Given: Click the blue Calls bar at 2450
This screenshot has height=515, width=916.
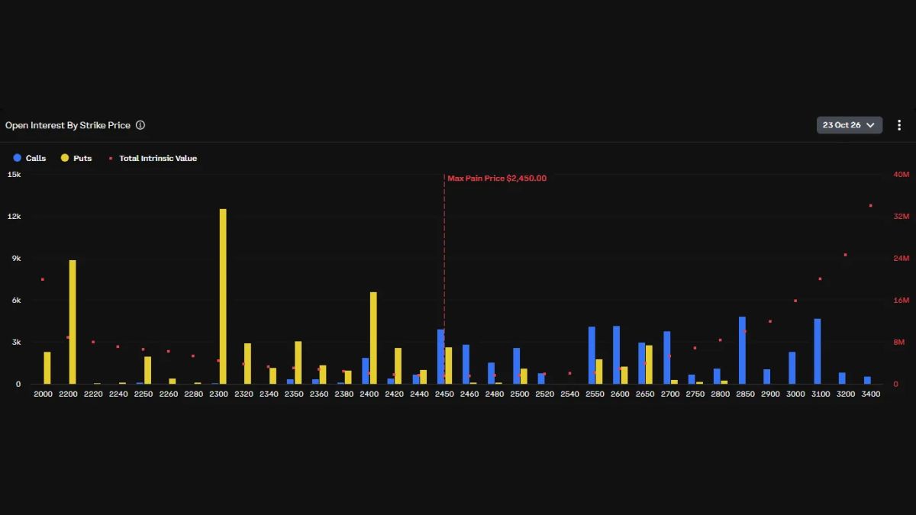Looking at the screenshot, I should 441,356.
